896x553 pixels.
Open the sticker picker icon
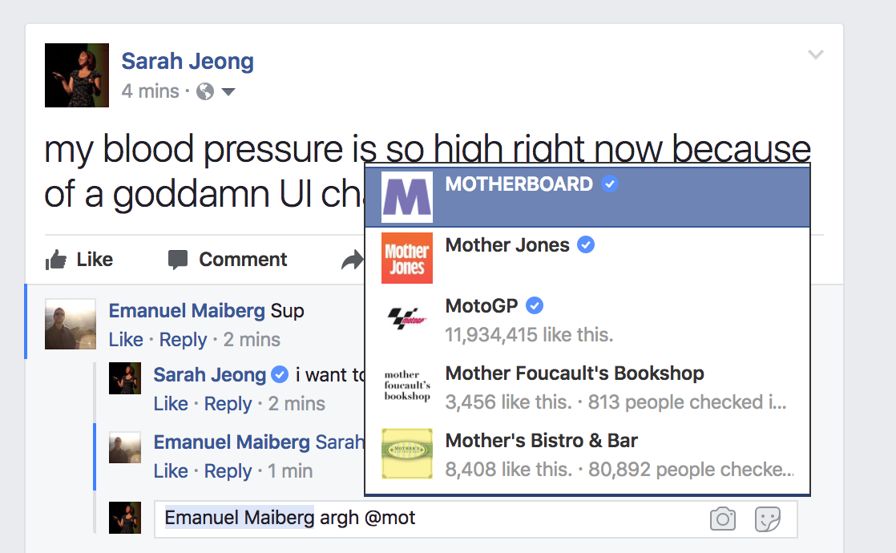pyautogui.click(x=768, y=519)
